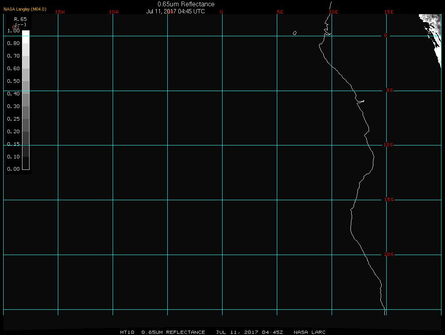Click the 20S latitude label

pos(389,254)
